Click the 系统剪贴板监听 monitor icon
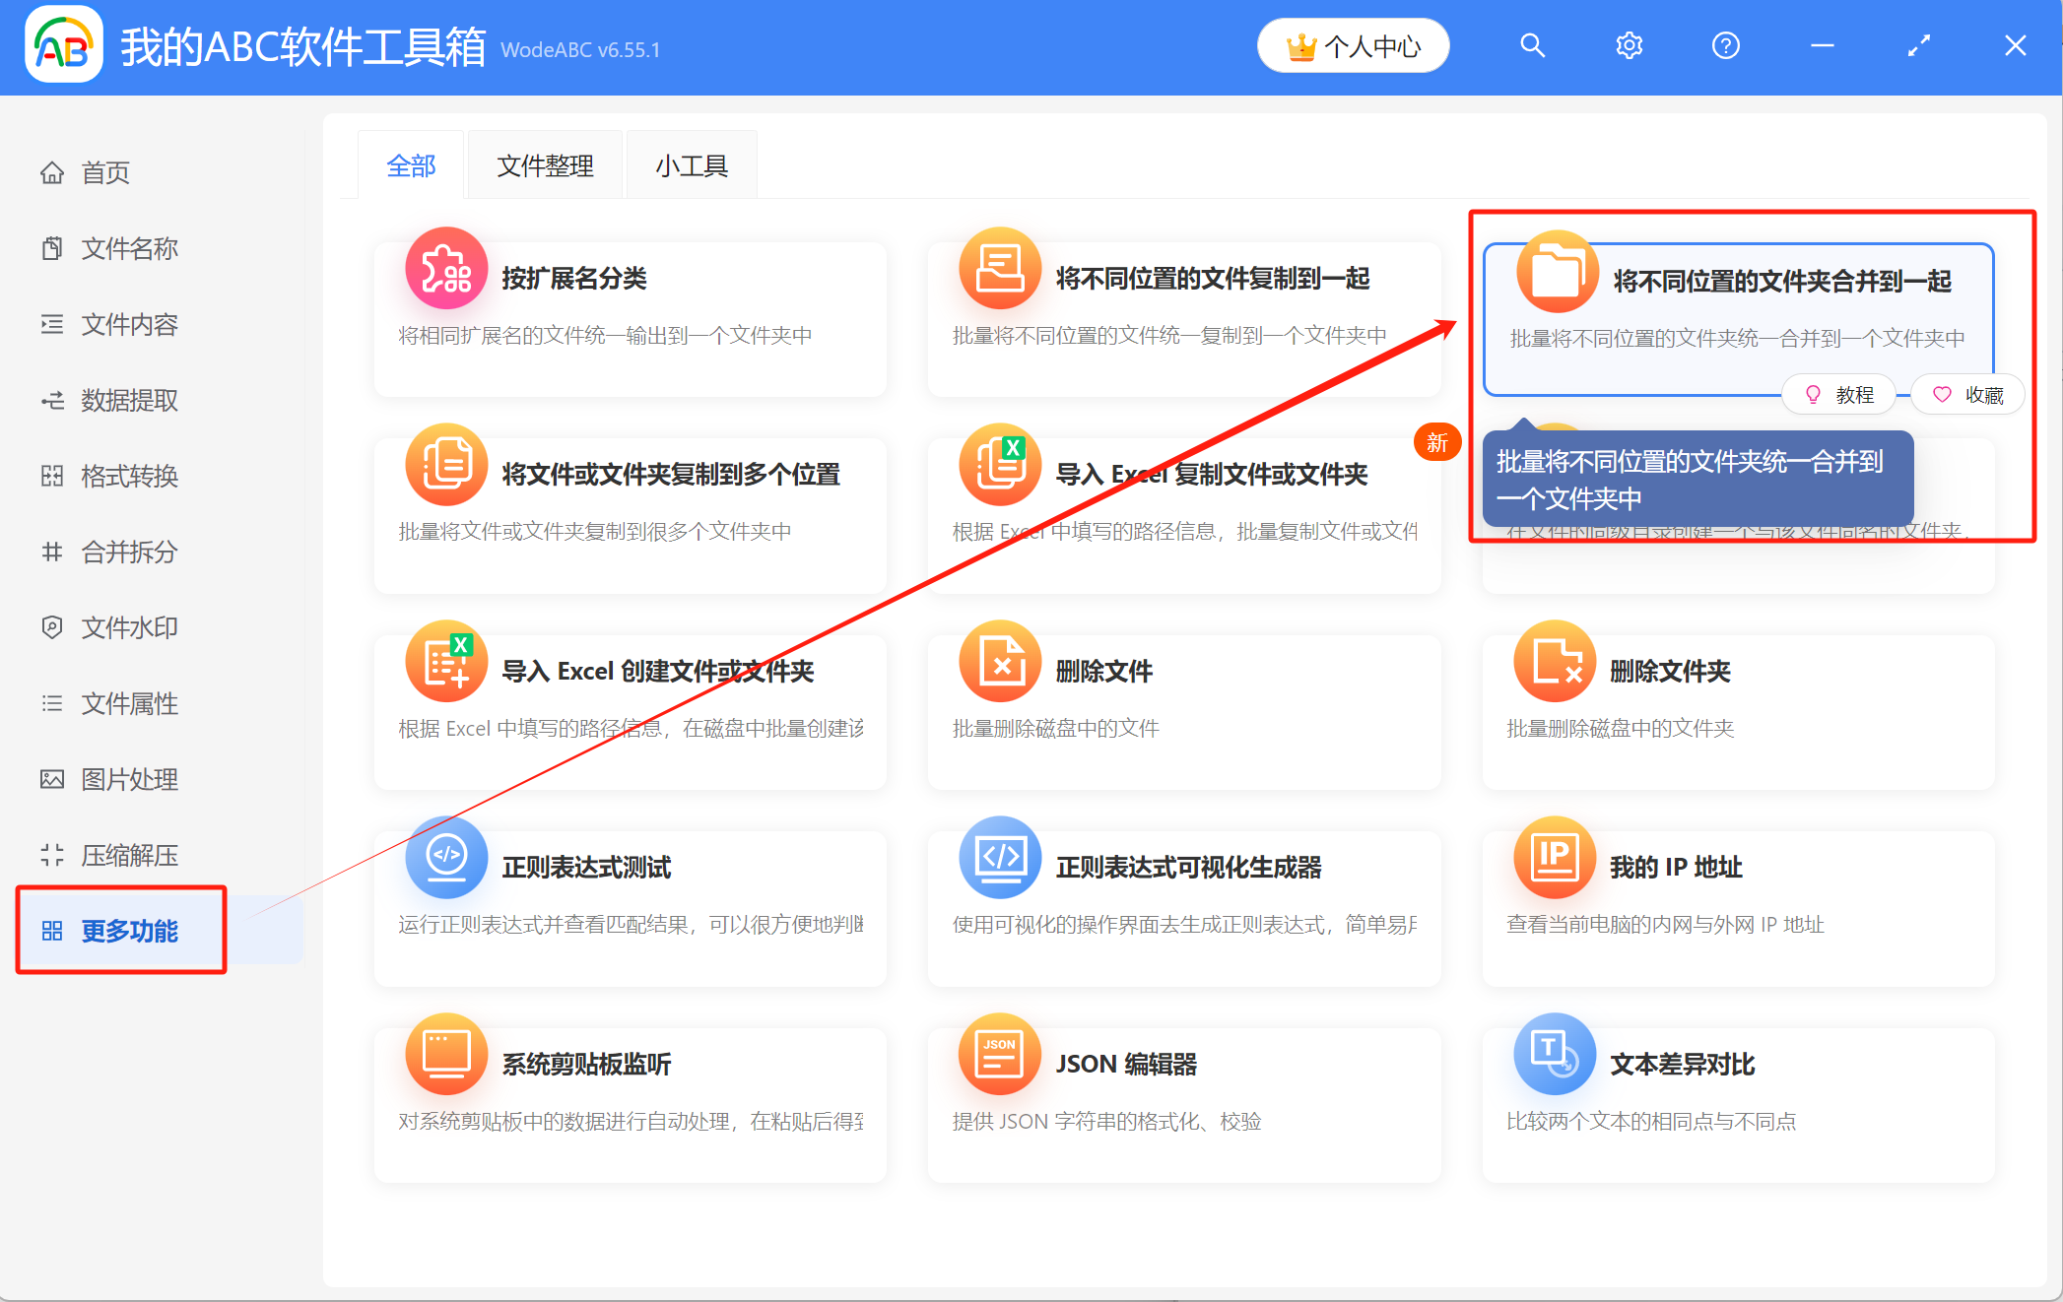 [445, 1054]
